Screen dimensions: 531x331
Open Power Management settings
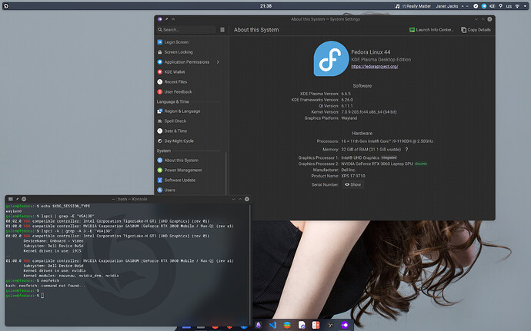click(x=189, y=170)
